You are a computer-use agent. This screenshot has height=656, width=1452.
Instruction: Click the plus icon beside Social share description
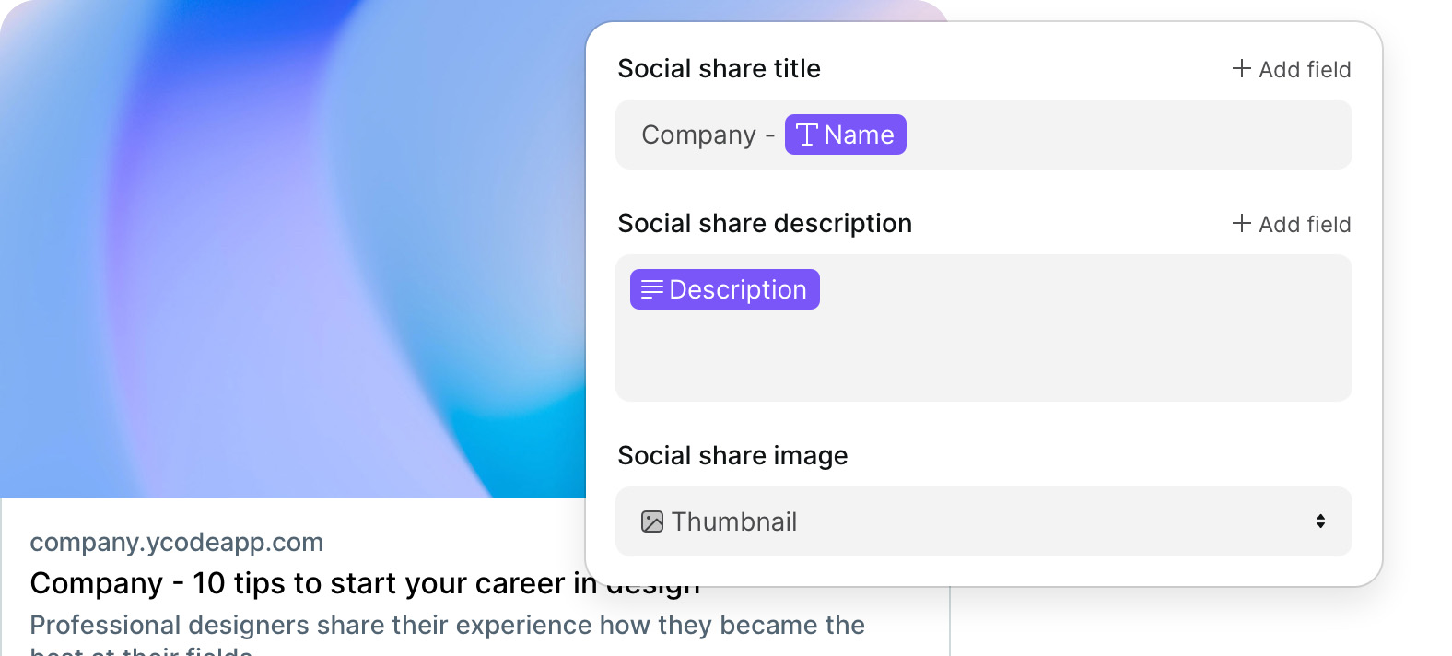pyautogui.click(x=1241, y=223)
